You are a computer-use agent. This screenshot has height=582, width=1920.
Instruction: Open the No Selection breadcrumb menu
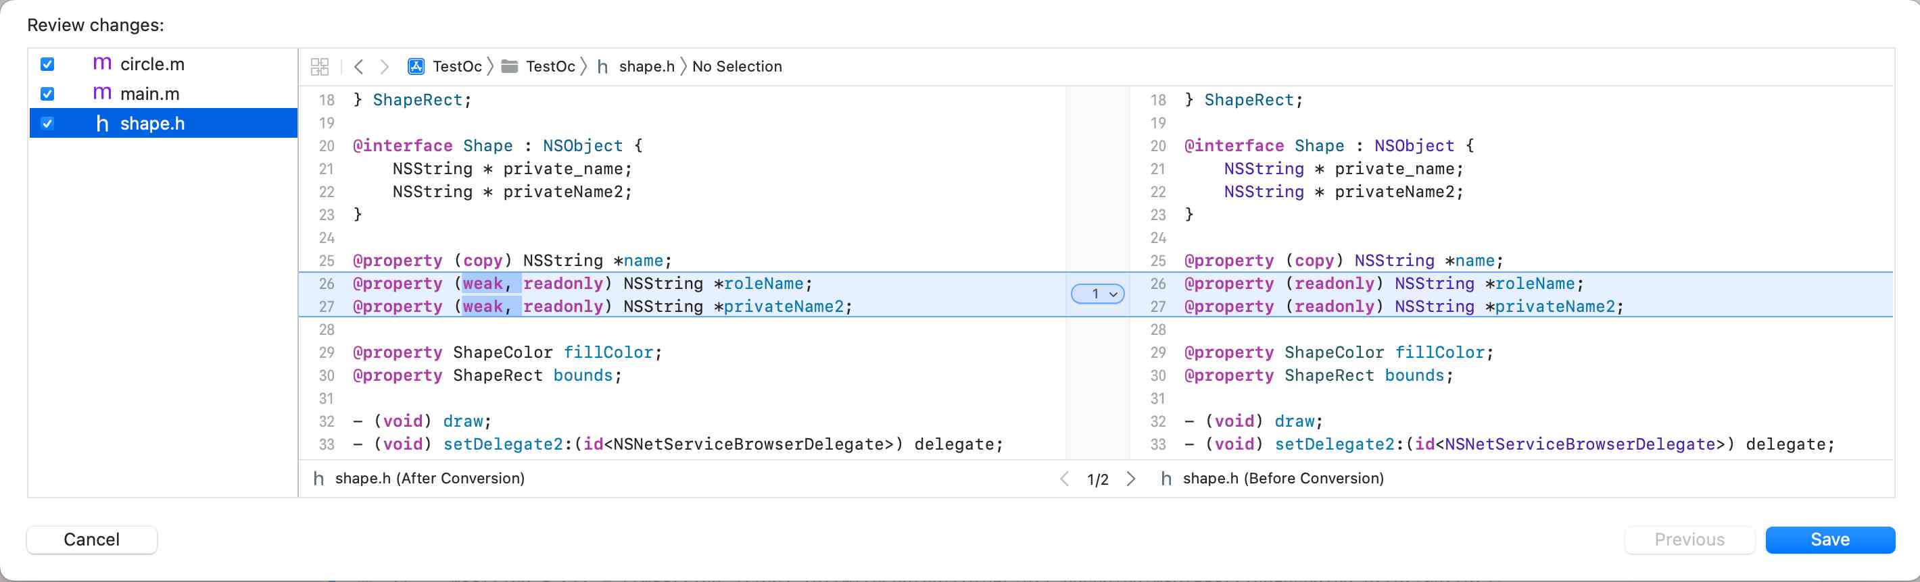click(736, 67)
